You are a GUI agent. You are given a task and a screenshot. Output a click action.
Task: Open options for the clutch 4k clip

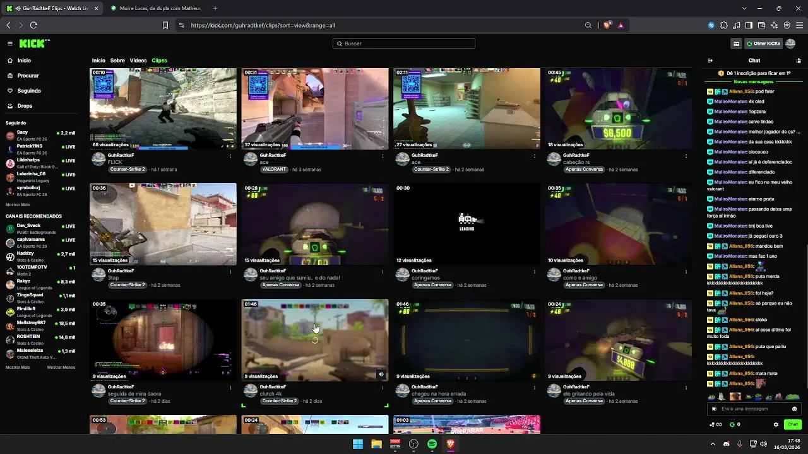click(x=383, y=388)
